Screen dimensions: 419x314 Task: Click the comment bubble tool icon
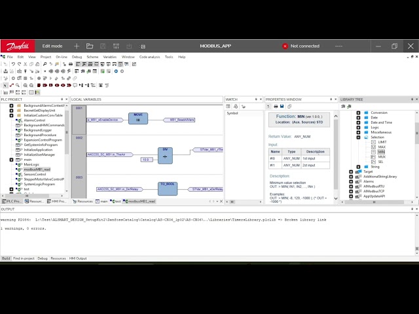tap(75, 85)
